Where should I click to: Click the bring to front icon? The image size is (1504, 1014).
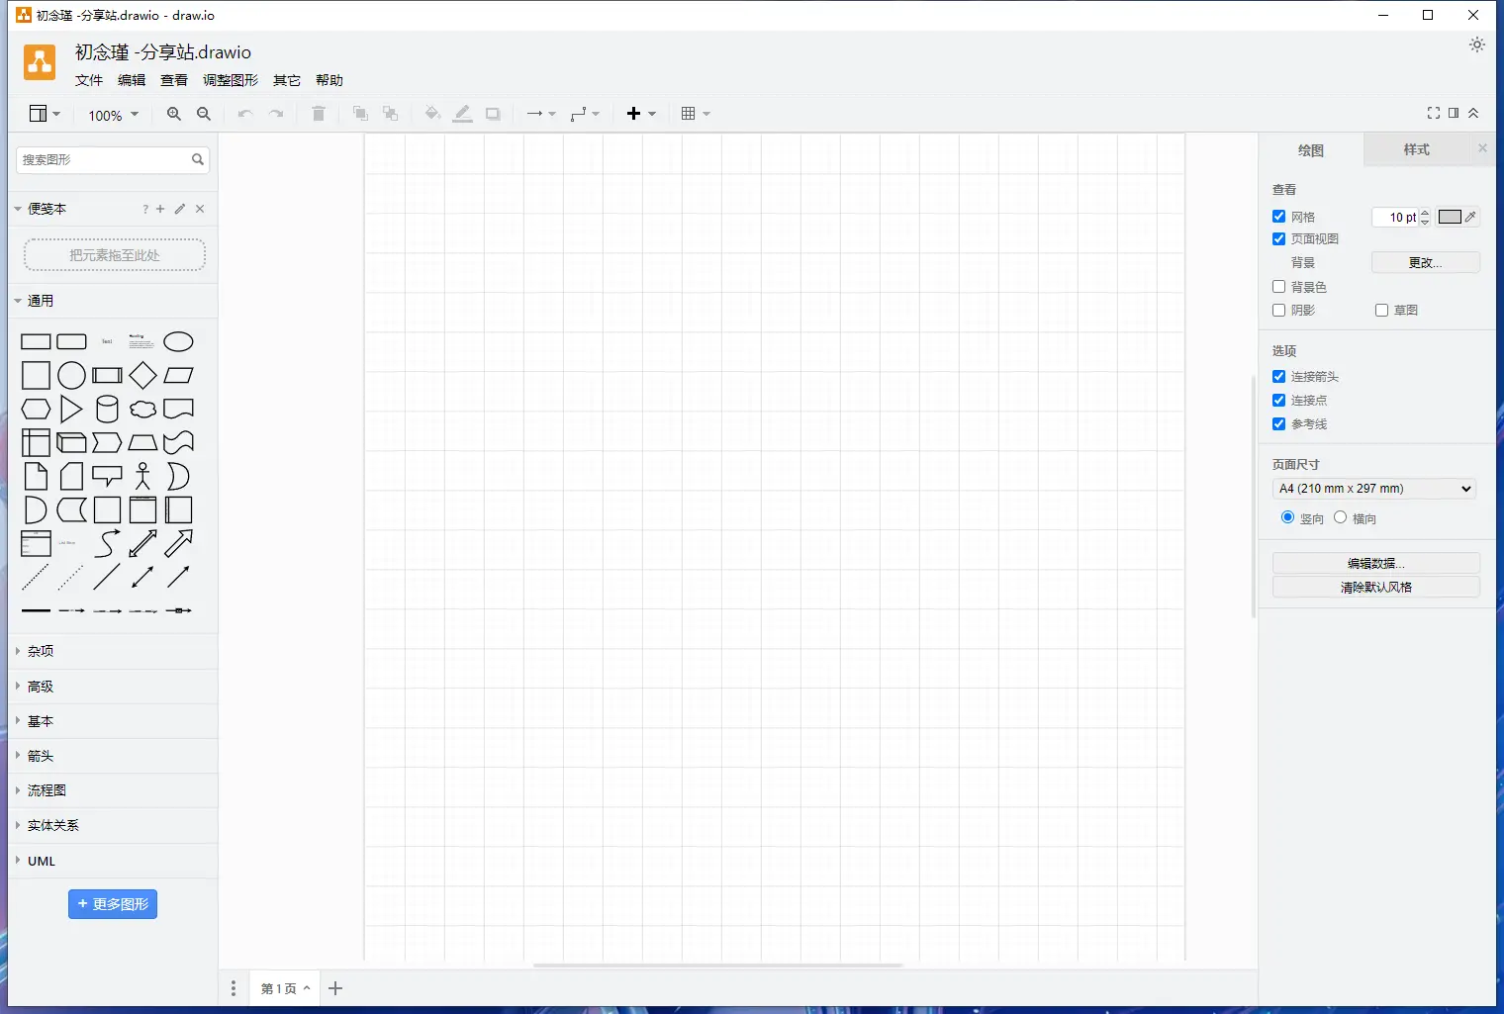[360, 114]
